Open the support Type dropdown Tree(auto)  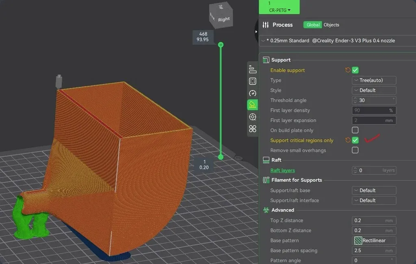click(x=374, y=80)
